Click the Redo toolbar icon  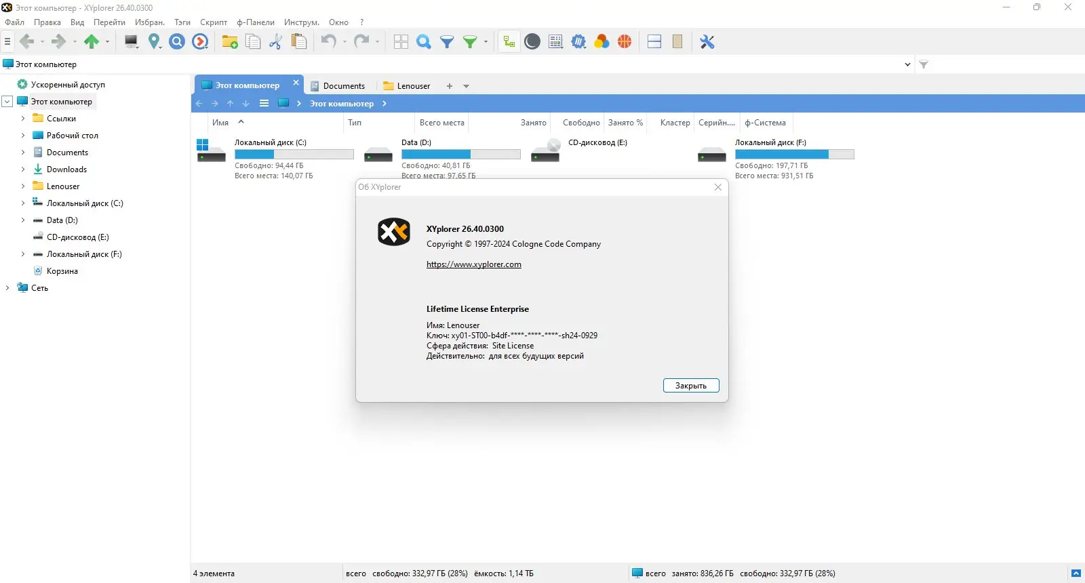(361, 42)
